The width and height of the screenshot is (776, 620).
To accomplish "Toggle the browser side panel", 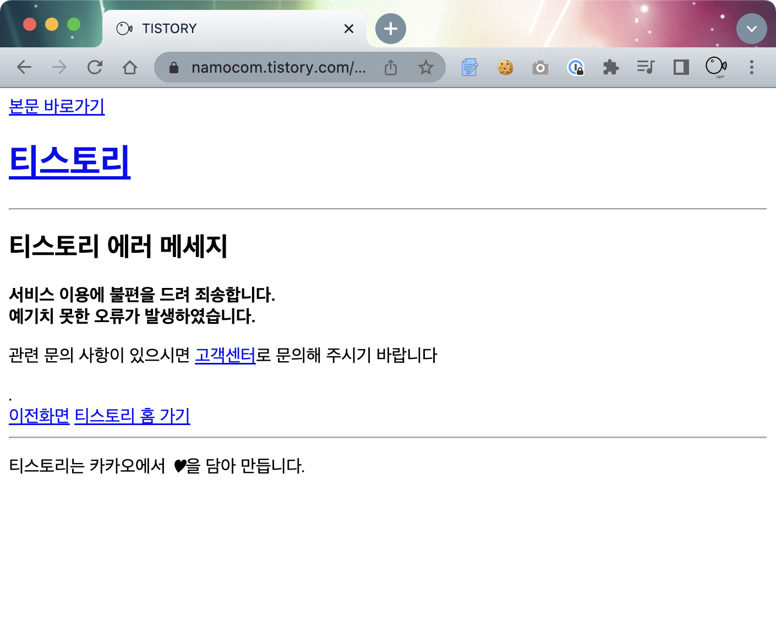I will [681, 67].
